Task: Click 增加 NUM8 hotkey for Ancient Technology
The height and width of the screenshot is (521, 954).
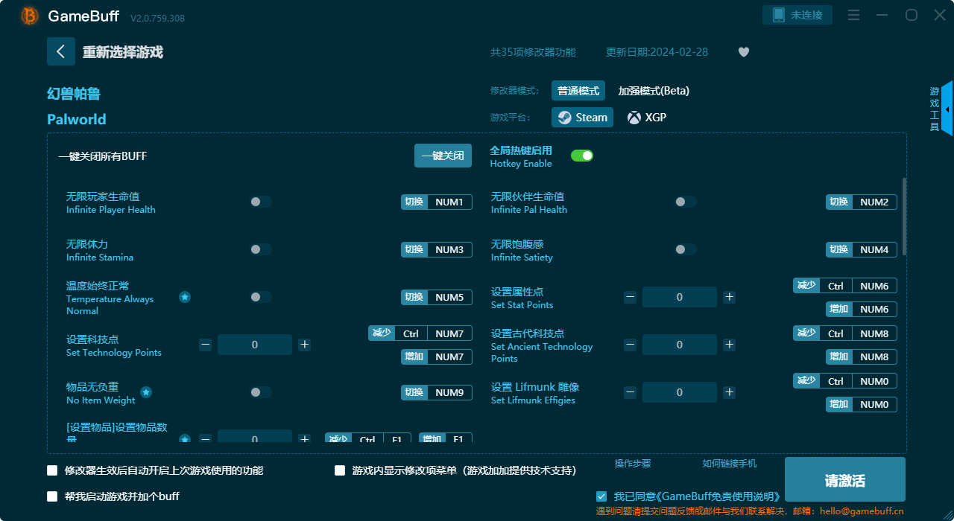Action: [x=862, y=357]
